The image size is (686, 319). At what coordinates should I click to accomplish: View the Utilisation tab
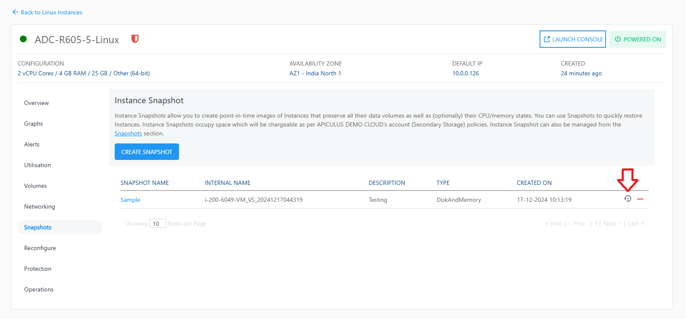[x=37, y=165]
